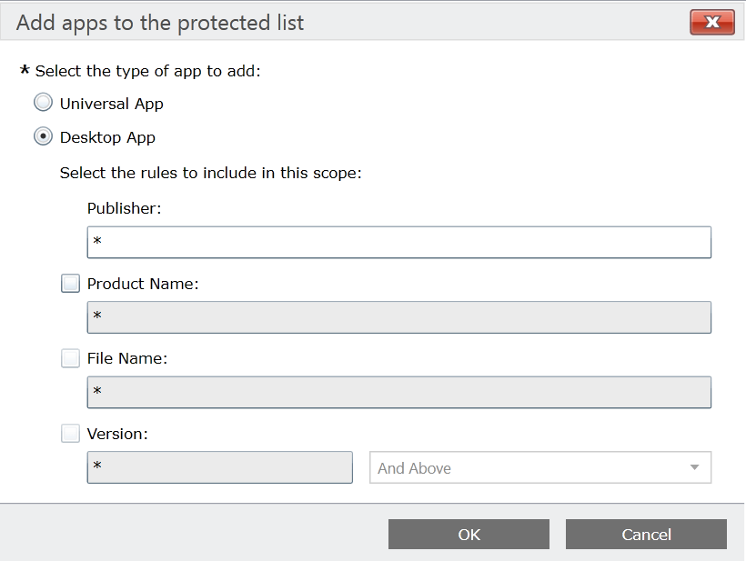Click the Universal App label text
This screenshot has width=746, height=561.
tap(111, 104)
